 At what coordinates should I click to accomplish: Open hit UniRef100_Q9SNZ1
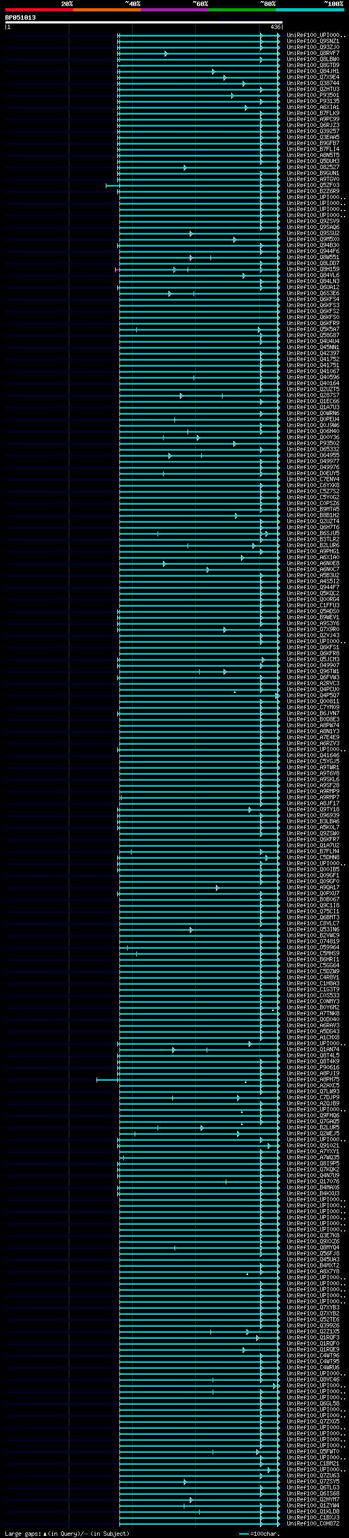coord(312,41)
